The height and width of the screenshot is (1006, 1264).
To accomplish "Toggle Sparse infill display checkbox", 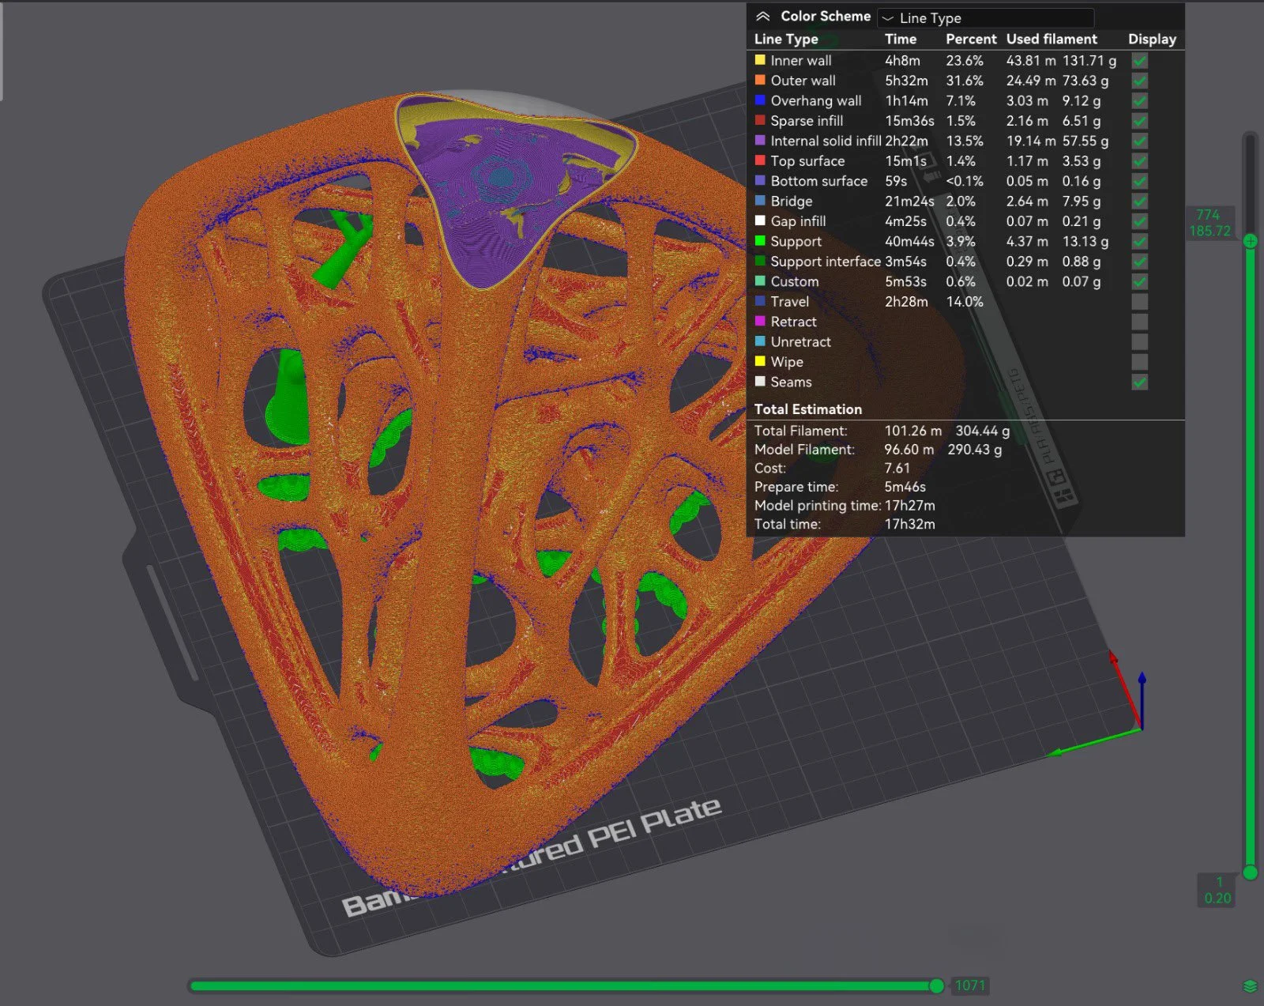I will [1139, 121].
